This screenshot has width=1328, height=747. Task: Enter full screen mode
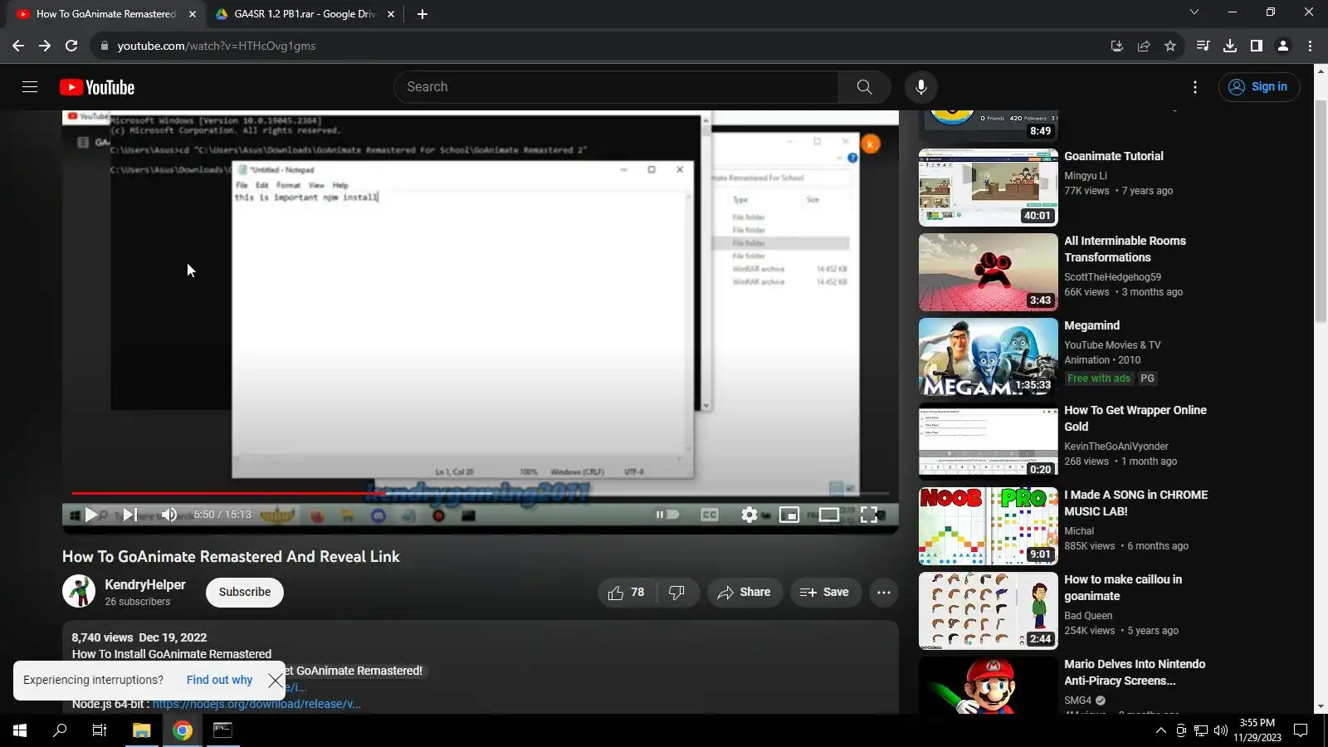869,515
